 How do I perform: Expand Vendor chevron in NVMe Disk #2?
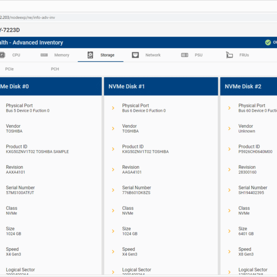(230, 128)
